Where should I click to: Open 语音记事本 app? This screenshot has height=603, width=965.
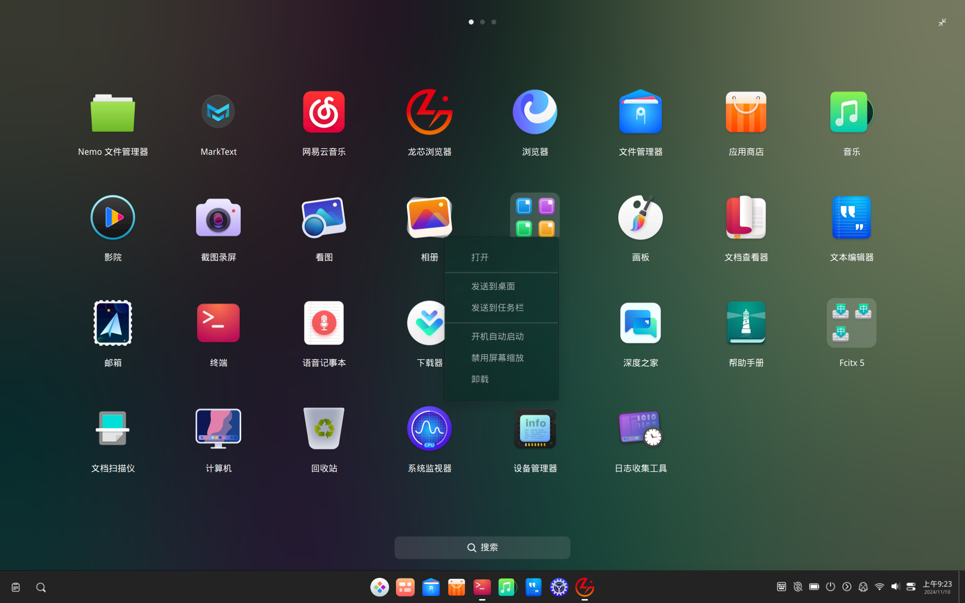click(x=324, y=324)
